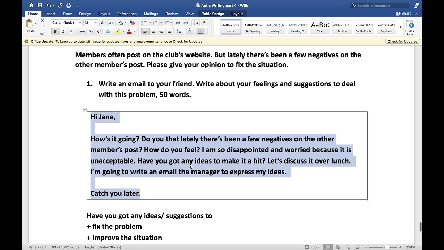Expand Paste options arrow

(x=36, y=23)
